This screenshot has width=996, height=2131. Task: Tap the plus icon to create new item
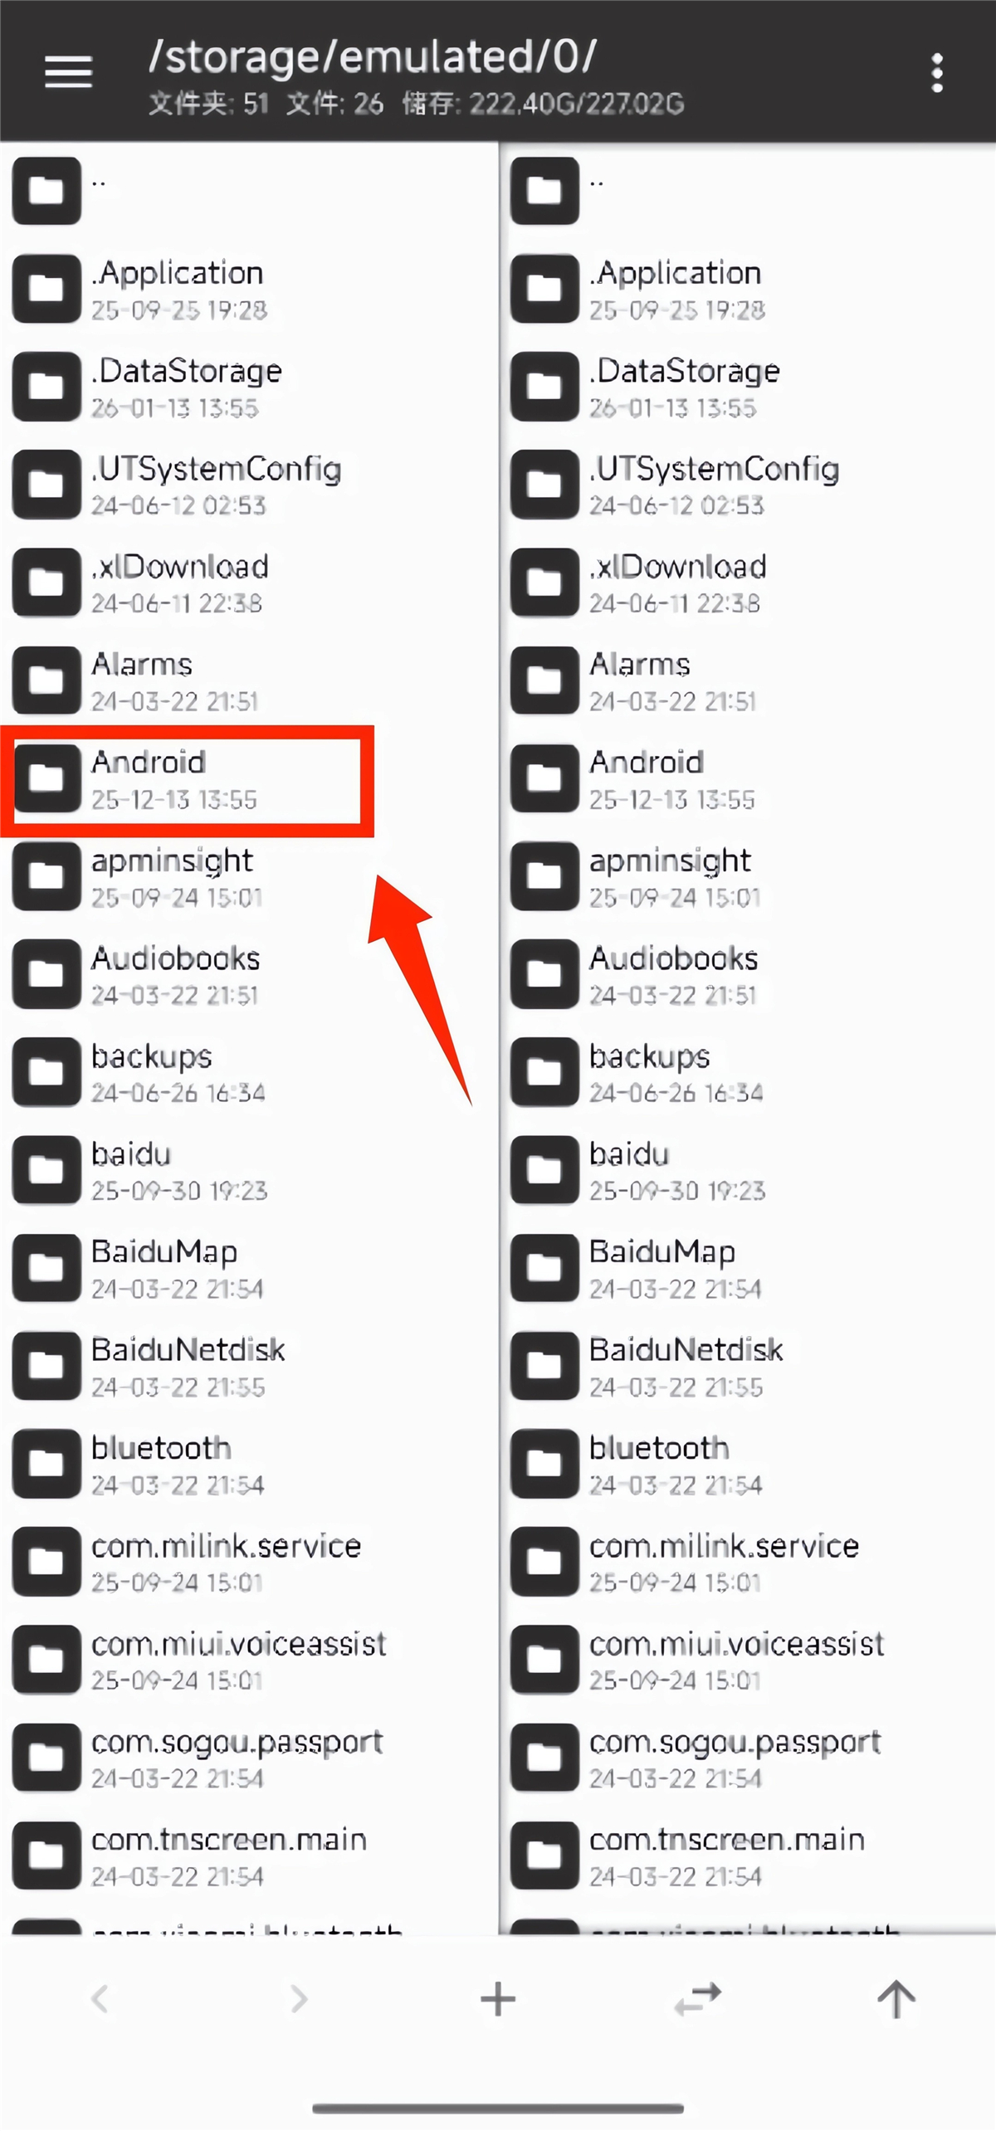498,1998
